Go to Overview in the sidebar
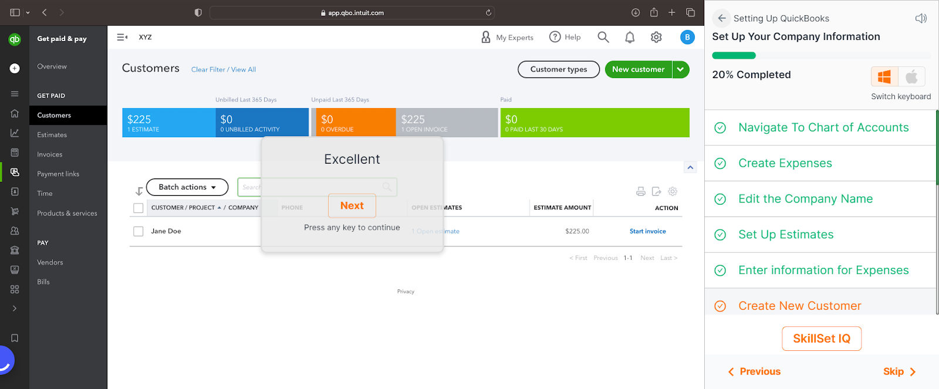This screenshot has width=939, height=389. point(52,66)
